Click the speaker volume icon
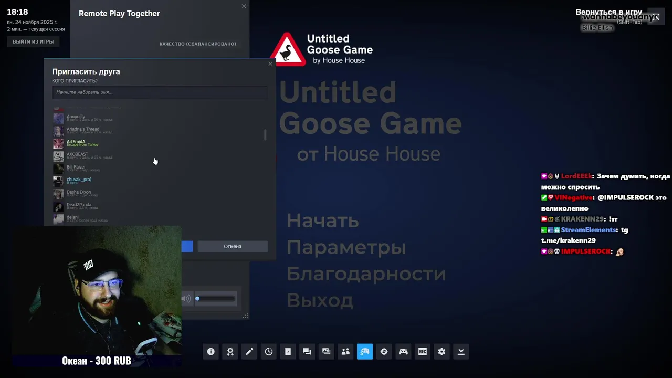672x378 pixels. point(186,299)
